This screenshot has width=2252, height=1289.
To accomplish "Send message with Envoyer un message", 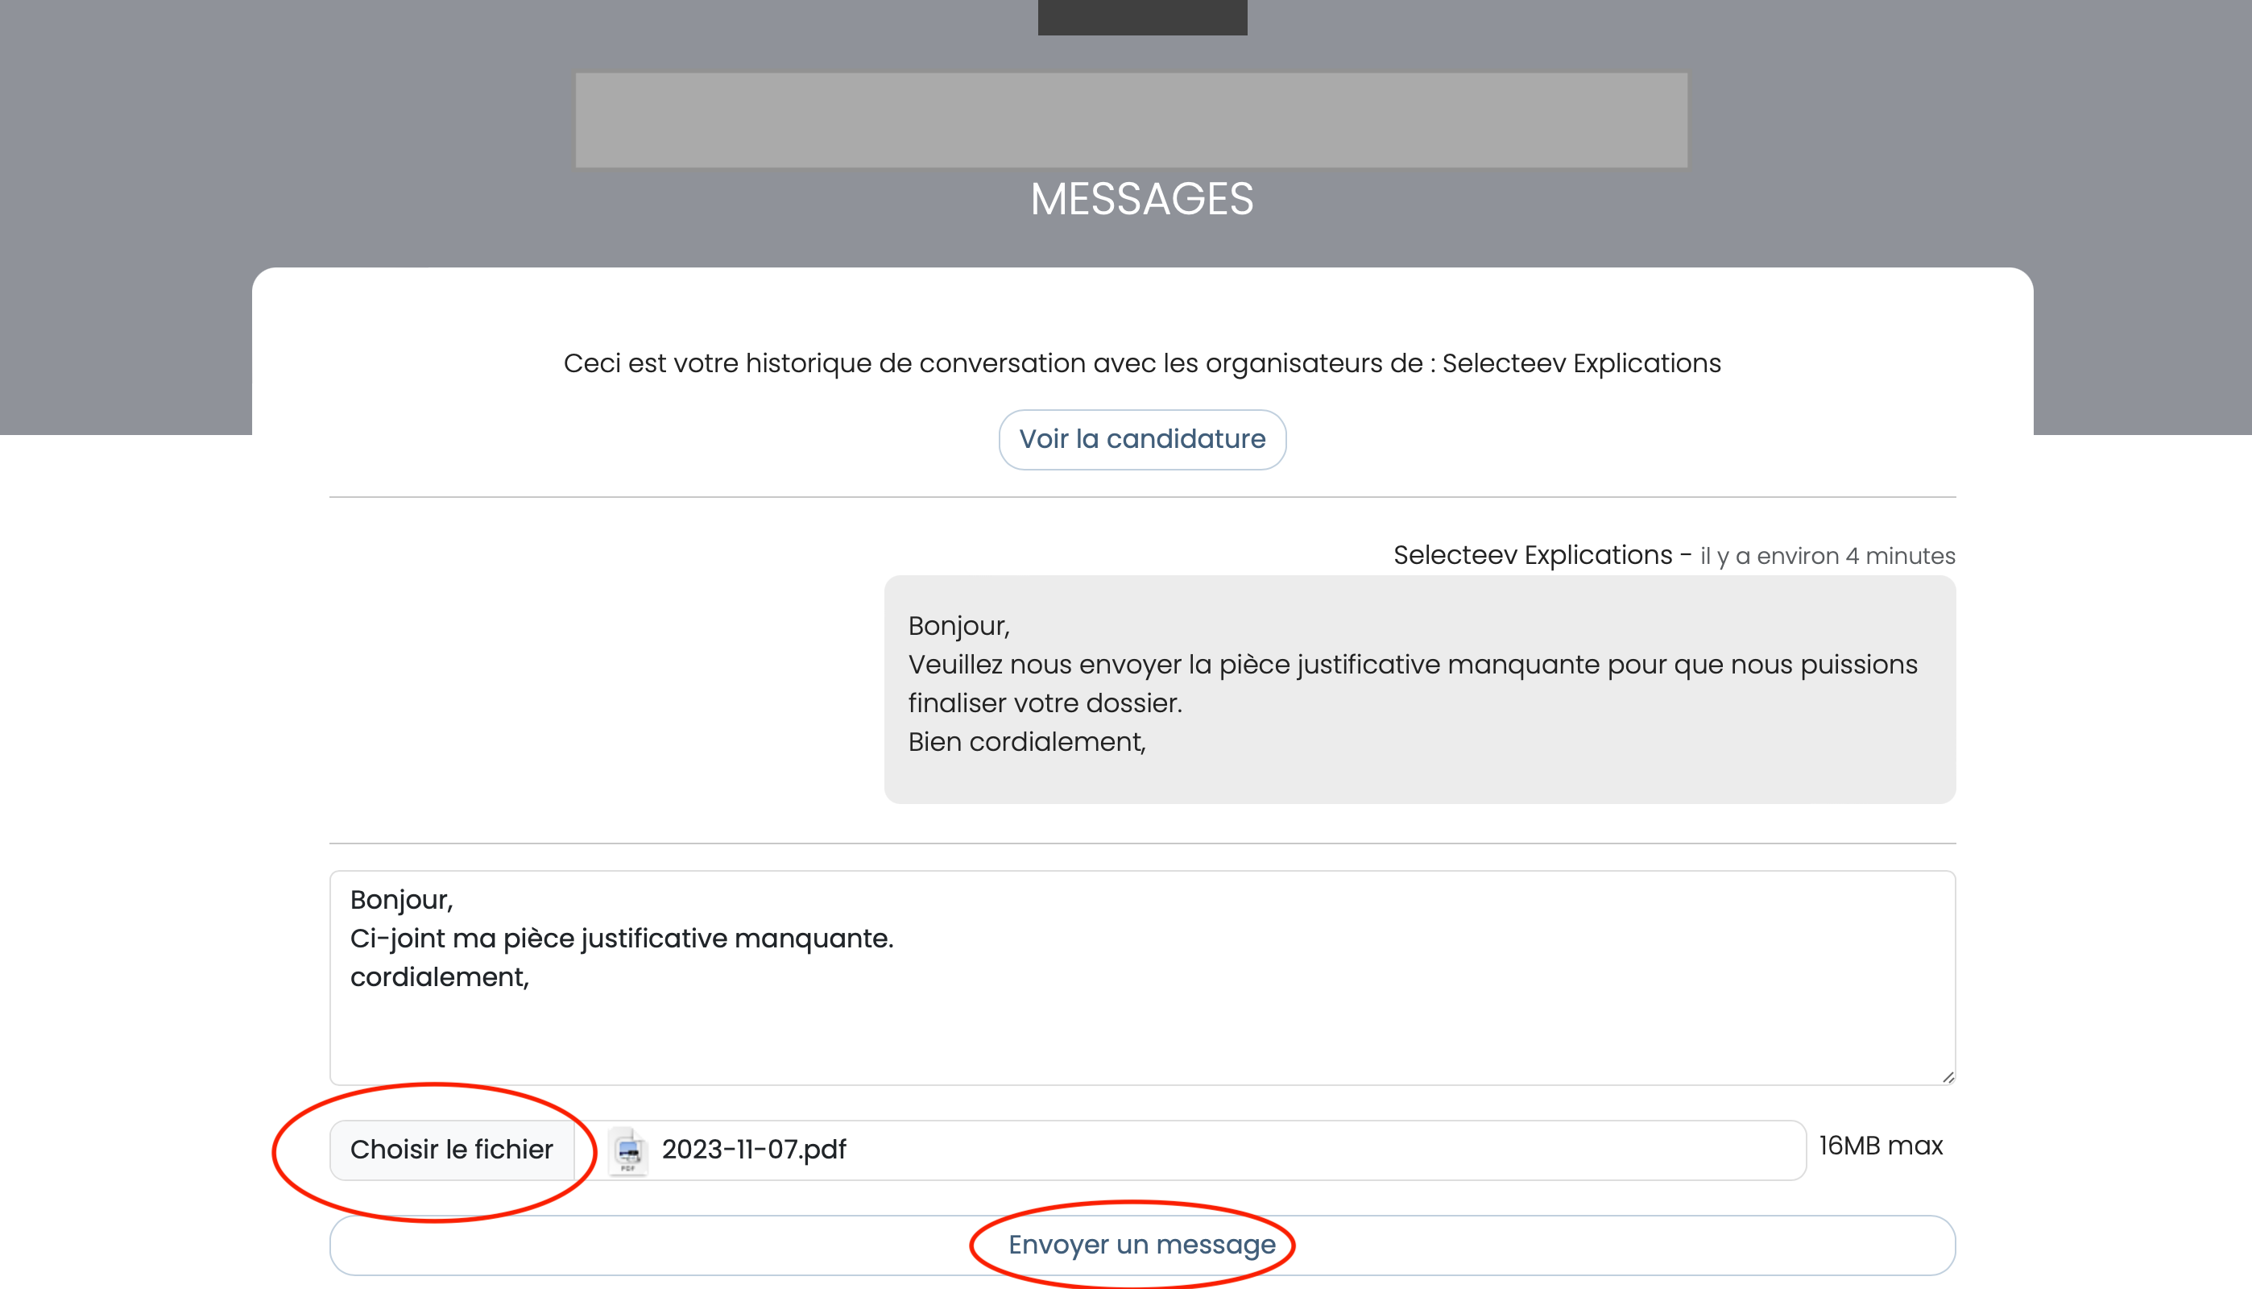I will coord(1141,1245).
